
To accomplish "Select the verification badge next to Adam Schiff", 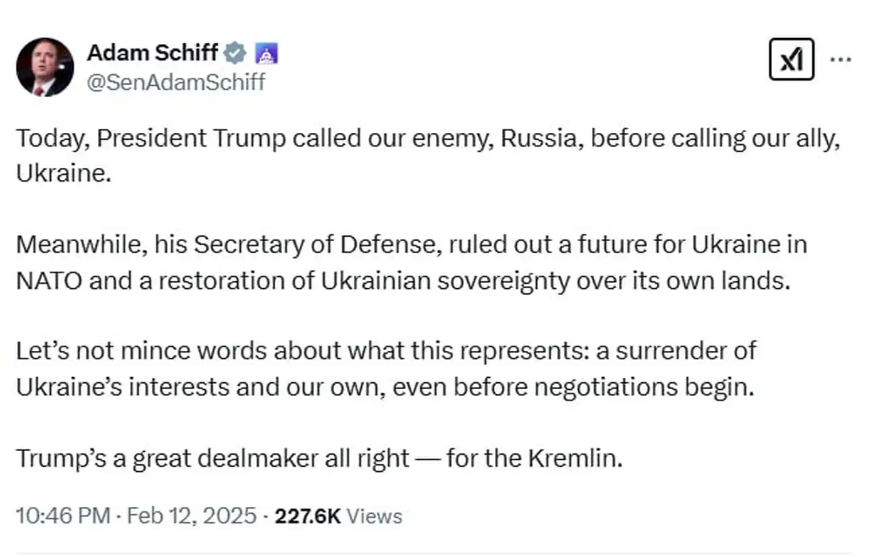I will click(x=235, y=53).
